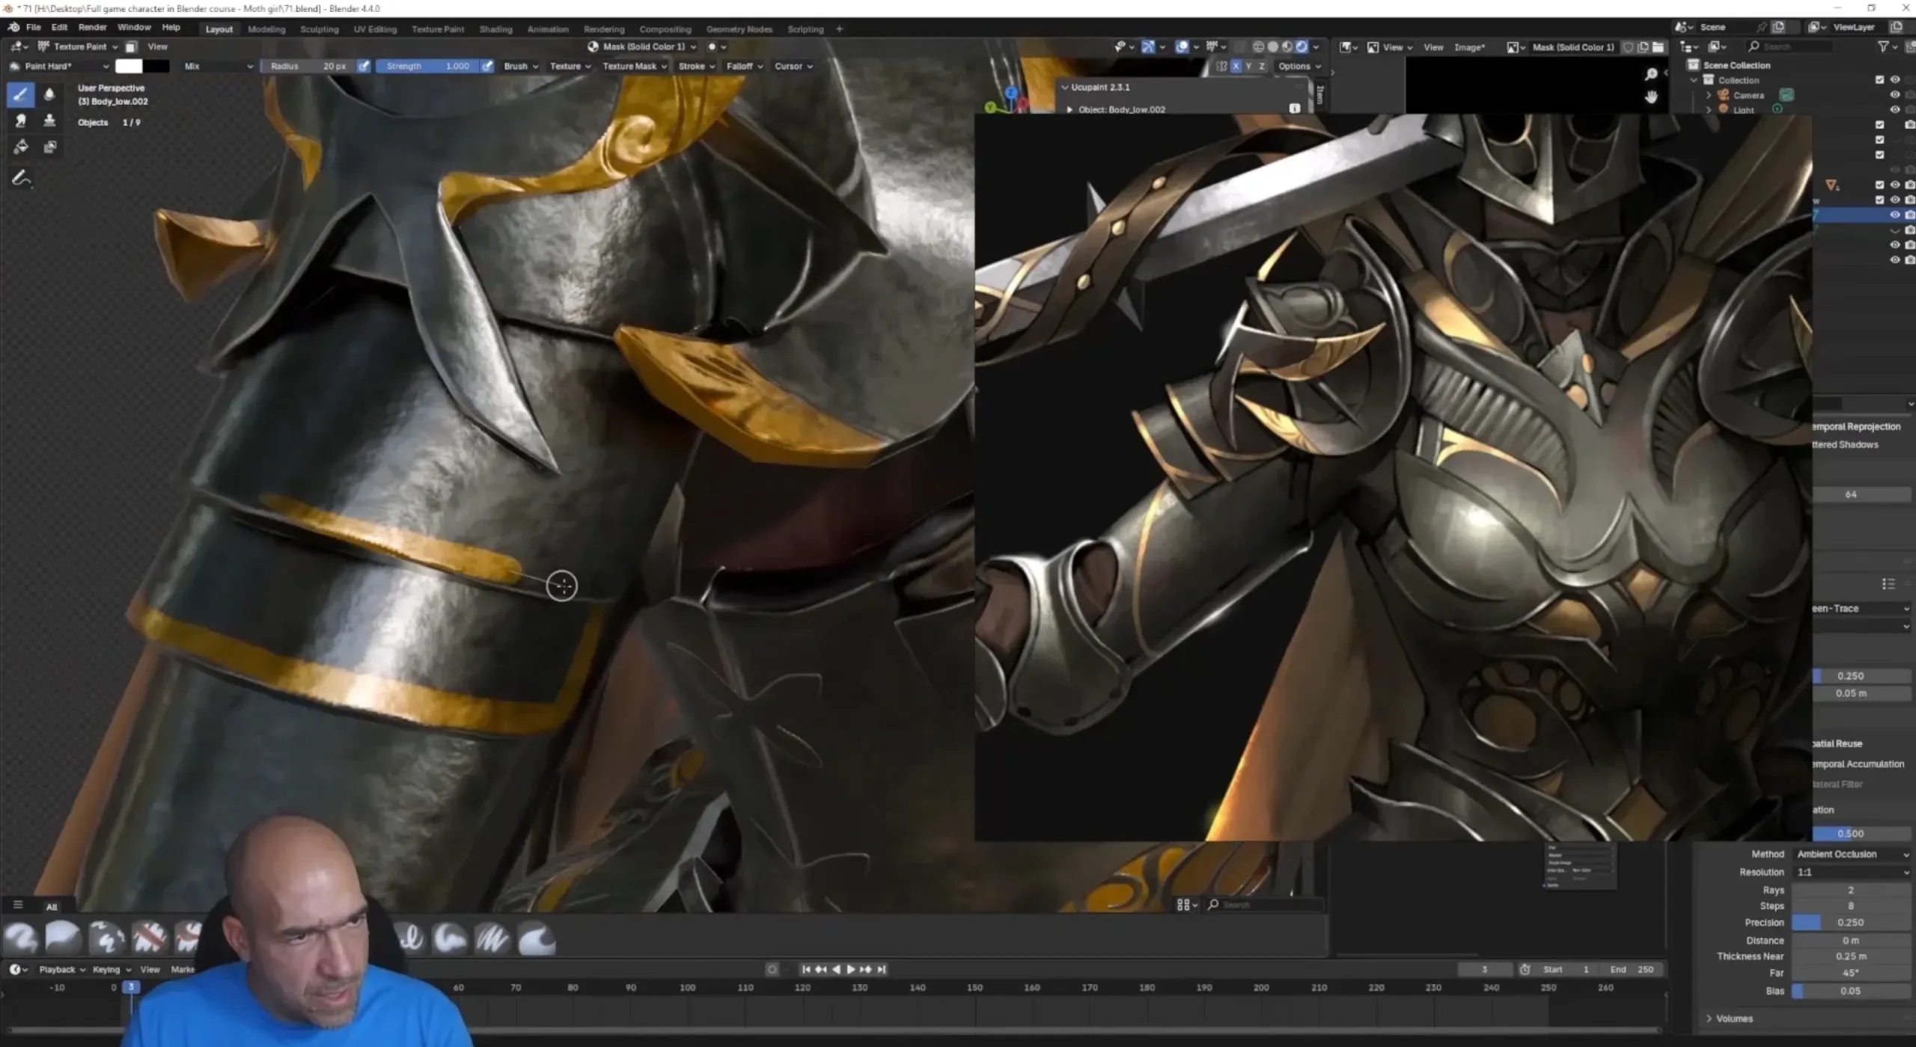Expand the Volumes panel section
The width and height of the screenshot is (1916, 1047).
(1733, 1019)
